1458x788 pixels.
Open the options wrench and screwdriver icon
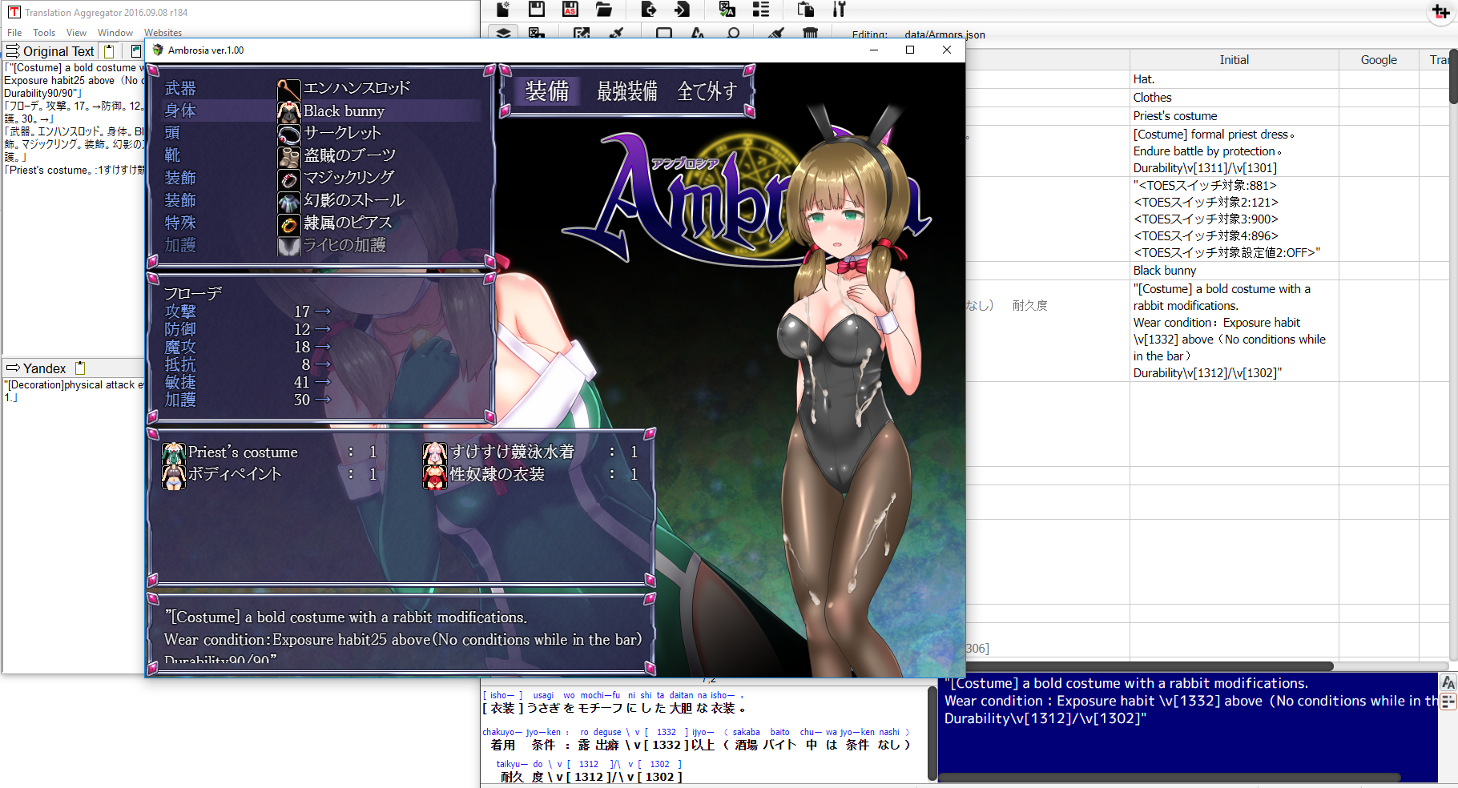pyautogui.click(x=839, y=9)
